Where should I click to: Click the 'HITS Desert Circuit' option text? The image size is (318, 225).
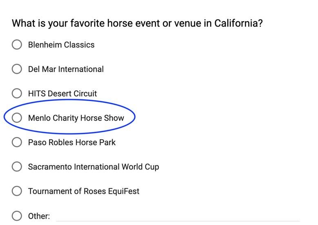click(62, 94)
